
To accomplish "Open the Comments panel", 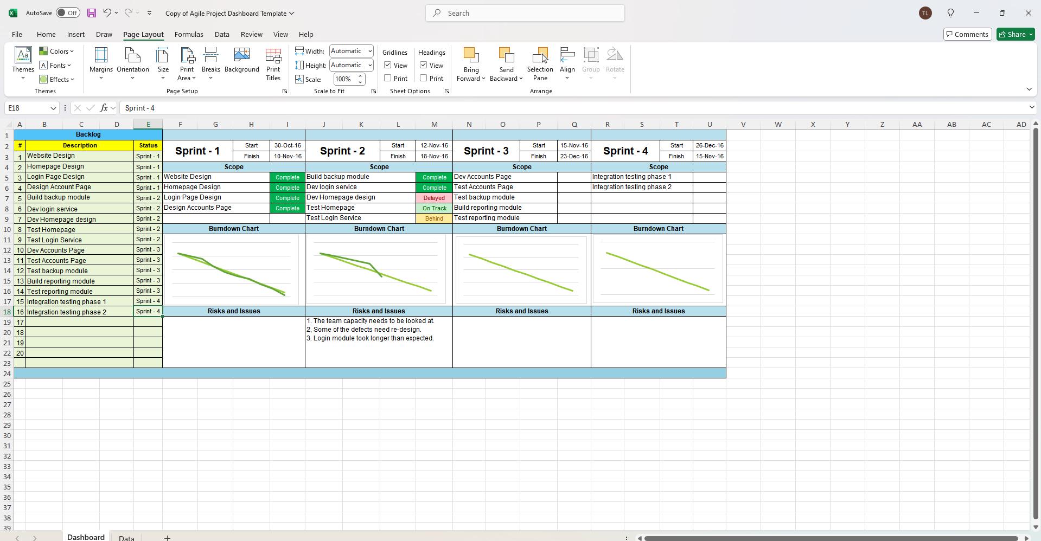I will click(967, 34).
